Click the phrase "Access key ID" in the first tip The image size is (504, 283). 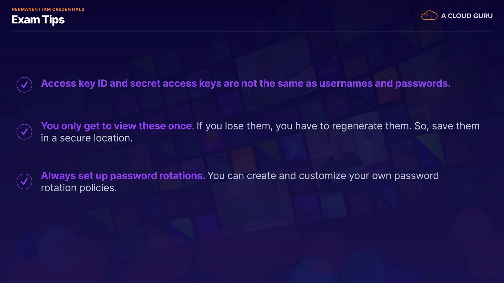(x=74, y=84)
